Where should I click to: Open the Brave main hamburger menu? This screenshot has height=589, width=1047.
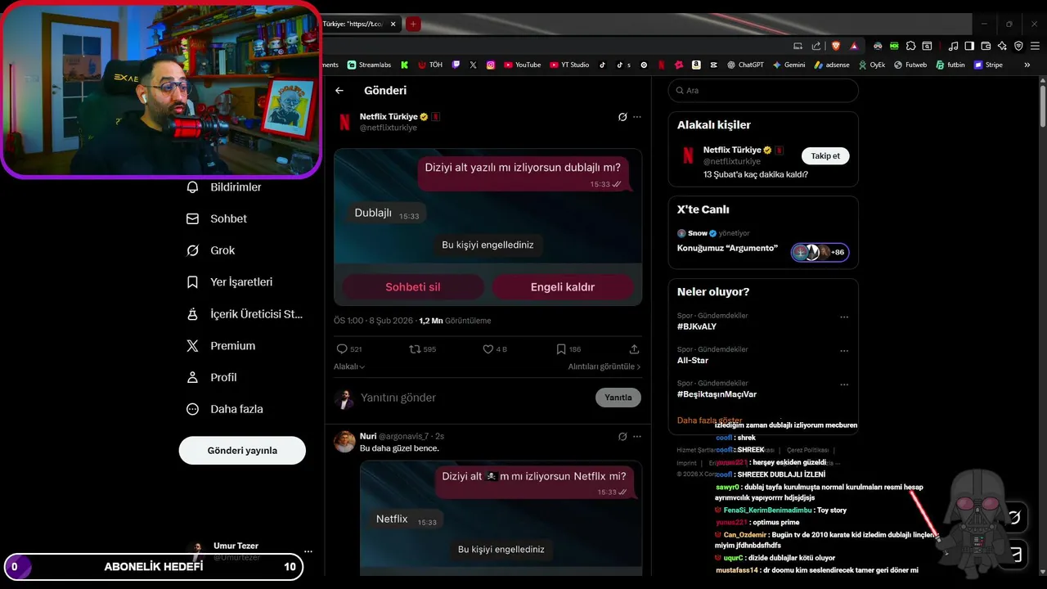[x=1035, y=46]
